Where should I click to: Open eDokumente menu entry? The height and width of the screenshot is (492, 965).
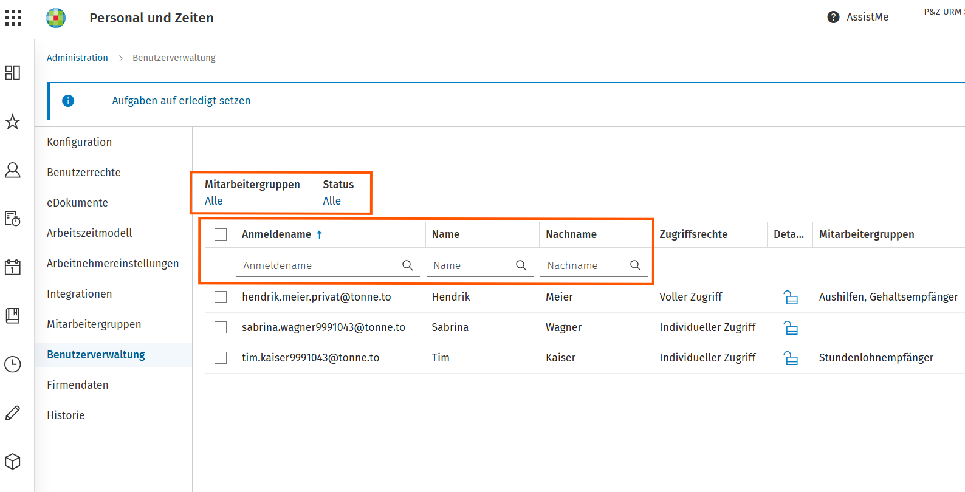click(77, 203)
